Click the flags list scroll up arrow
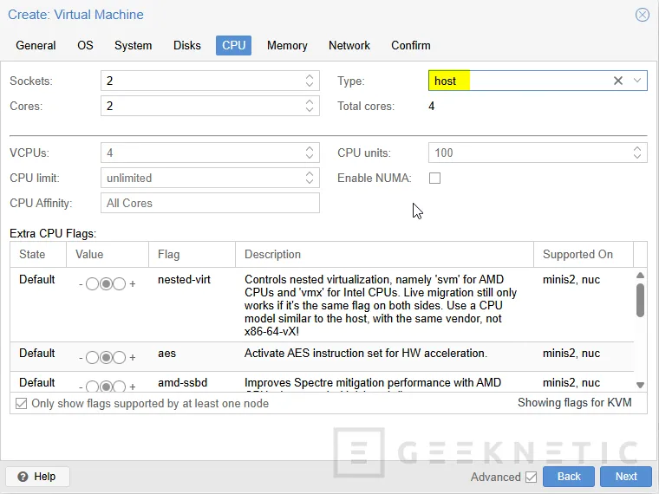 point(640,275)
